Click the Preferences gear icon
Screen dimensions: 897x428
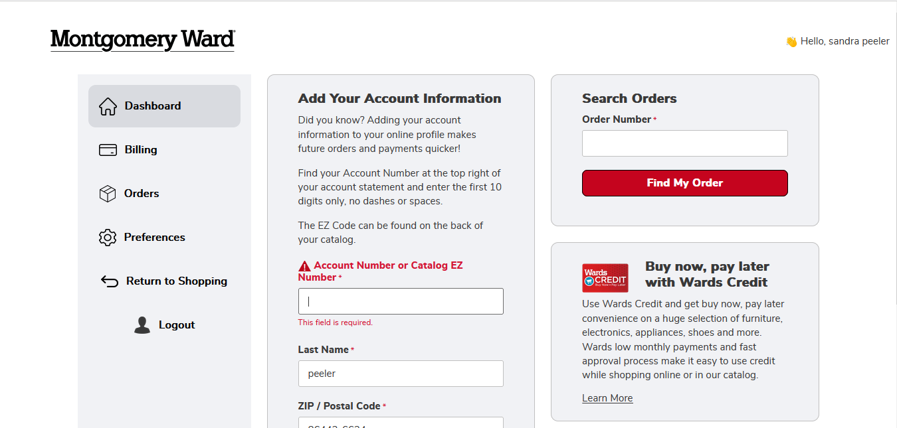[108, 237]
